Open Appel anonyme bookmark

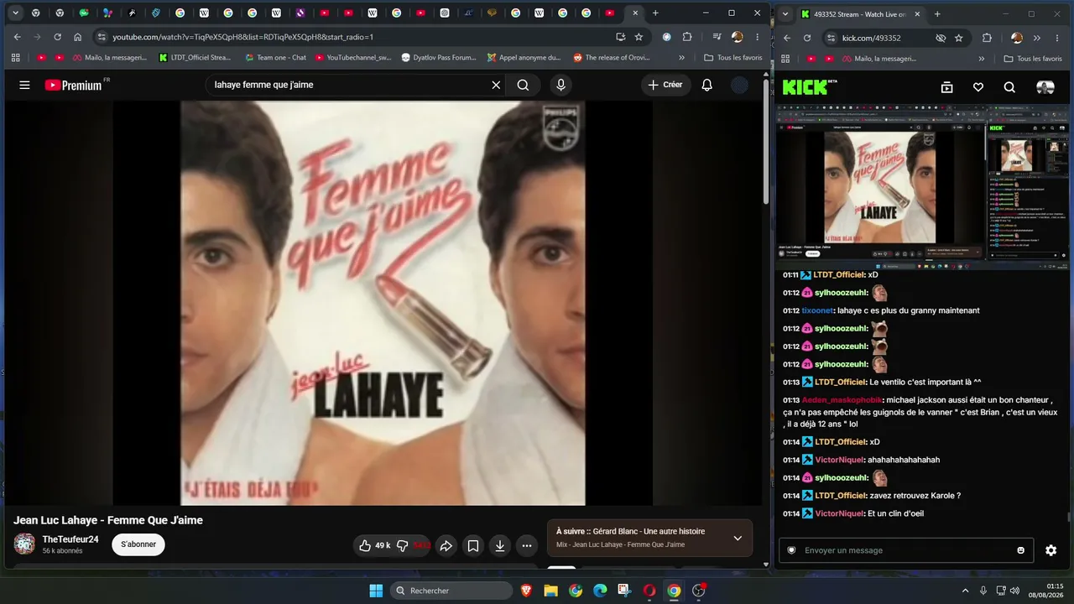[x=524, y=58]
